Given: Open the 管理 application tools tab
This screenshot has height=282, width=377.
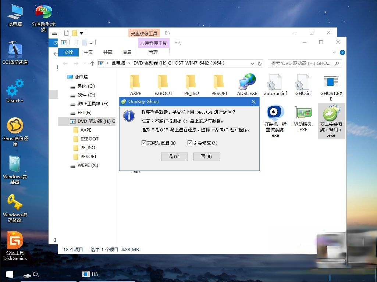Looking at the screenshot, I should click(154, 52).
